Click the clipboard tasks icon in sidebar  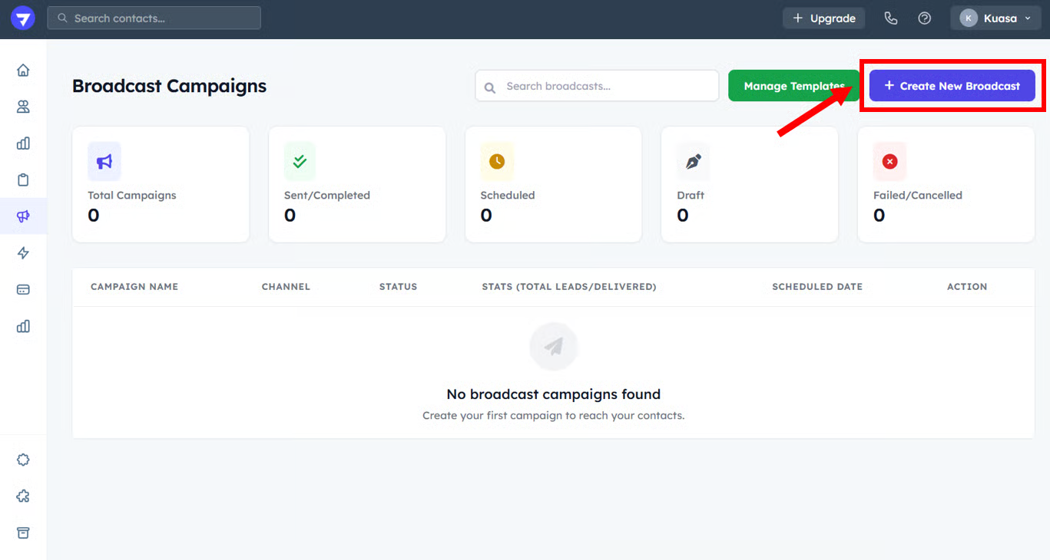tap(23, 180)
